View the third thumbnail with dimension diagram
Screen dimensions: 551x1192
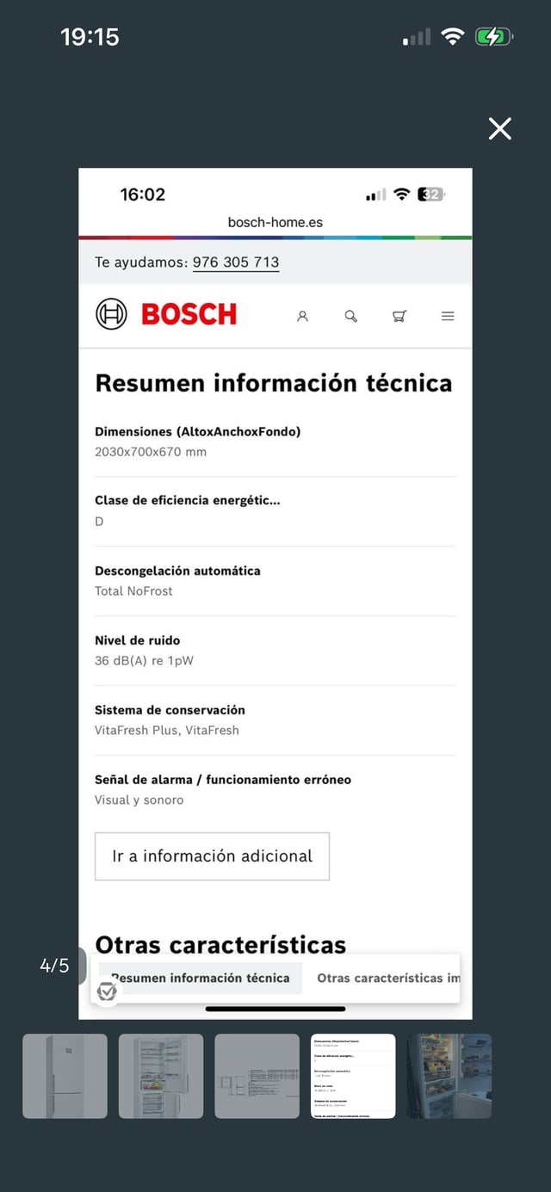click(257, 1076)
